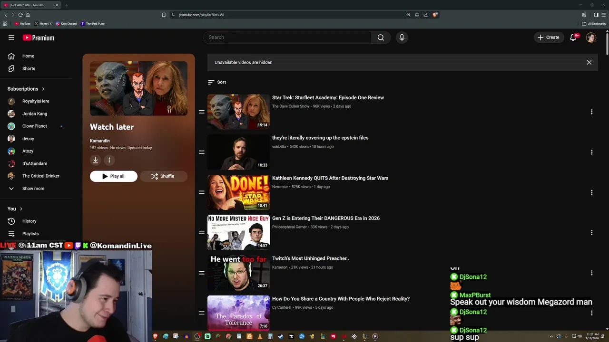Open Kathleen Kennedy QUITS video title
This screenshot has height=342, width=609.
(x=330, y=178)
